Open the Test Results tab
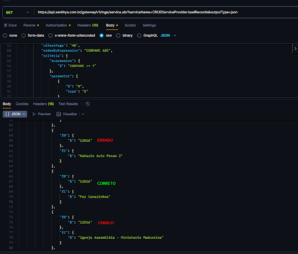298x254 pixels. click(68, 104)
